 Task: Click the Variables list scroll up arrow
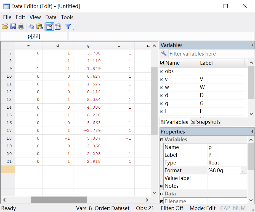(x=251, y=63)
